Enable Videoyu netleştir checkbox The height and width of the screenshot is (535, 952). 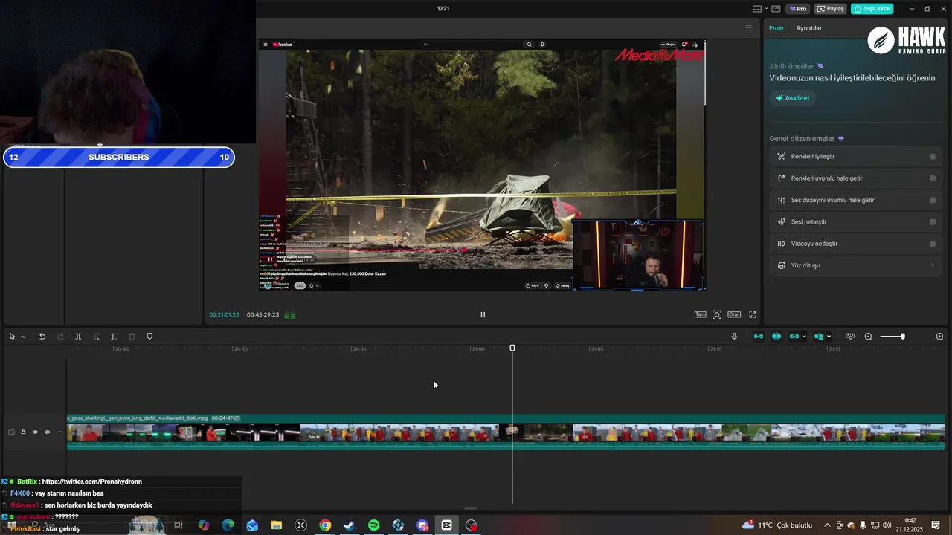tap(933, 244)
